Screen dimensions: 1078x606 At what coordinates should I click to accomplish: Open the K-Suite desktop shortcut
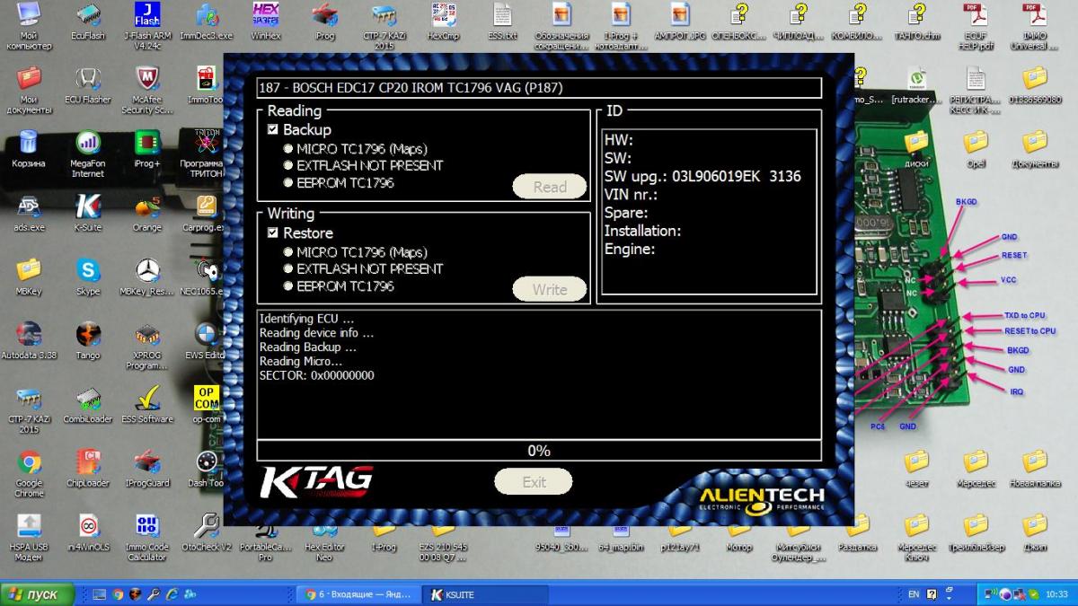88,213
